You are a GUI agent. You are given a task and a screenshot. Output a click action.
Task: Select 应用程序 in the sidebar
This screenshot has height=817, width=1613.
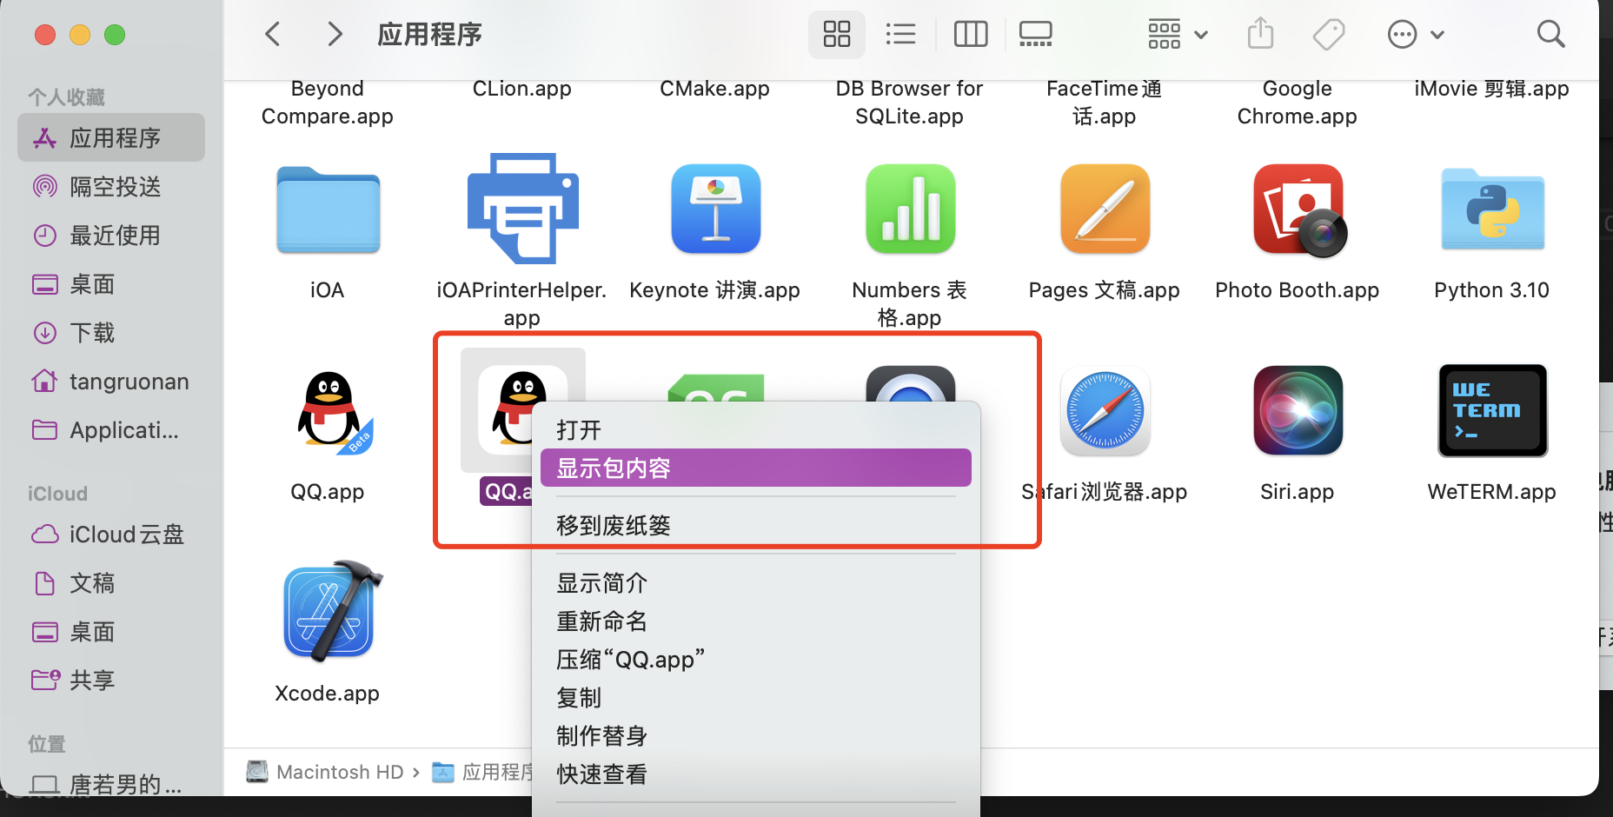click(x=111, y=137)
